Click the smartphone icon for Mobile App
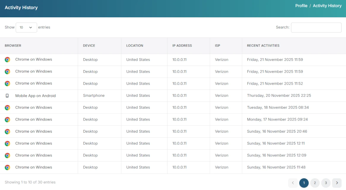Image resolution: width=346 pixels, height=190 pixels. tap(7, 96)
